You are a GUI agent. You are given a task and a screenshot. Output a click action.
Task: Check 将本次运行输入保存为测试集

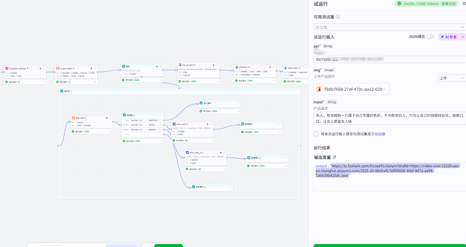point(316,134)
